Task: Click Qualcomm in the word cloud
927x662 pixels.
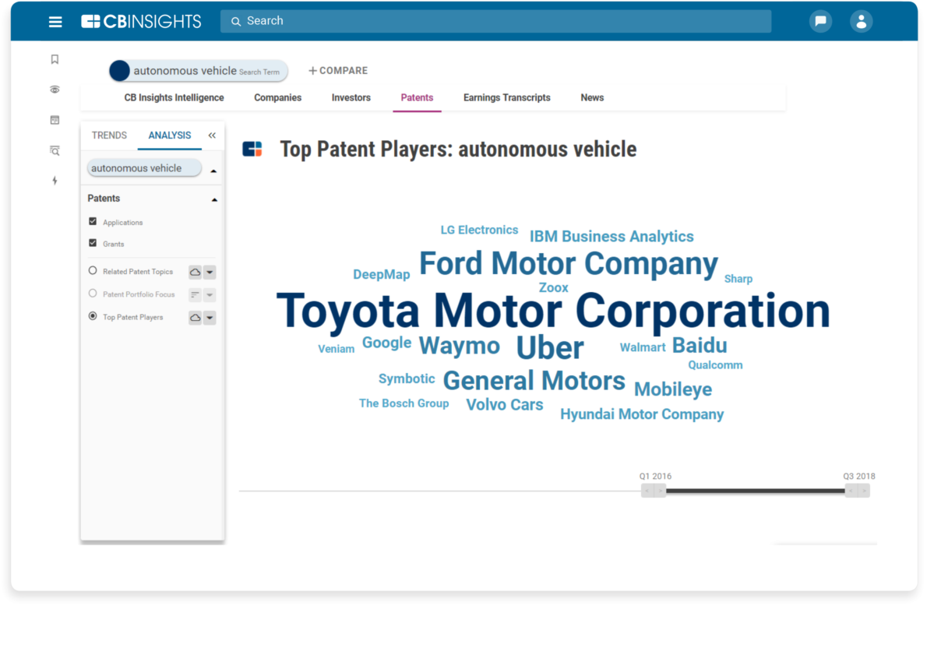Action: tap(715, 365)
